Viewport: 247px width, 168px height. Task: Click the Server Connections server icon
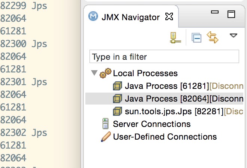click(x=106, y=124)
